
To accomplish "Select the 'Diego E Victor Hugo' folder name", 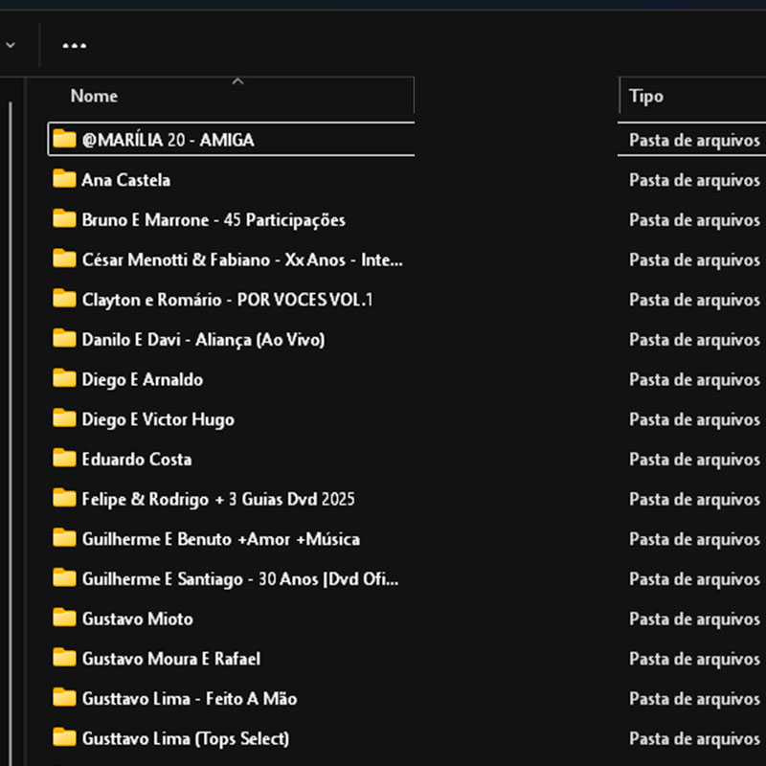I will pyautogui.click(x=158, y=419).
